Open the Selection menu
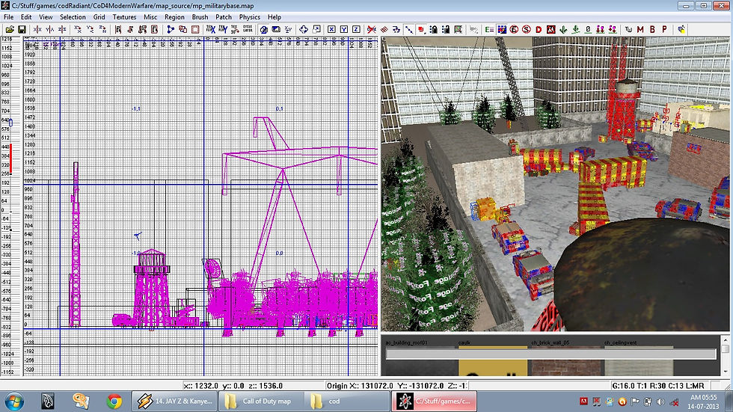Image resolution: width=733 pixels, height=412 pixels. point(73,16)
